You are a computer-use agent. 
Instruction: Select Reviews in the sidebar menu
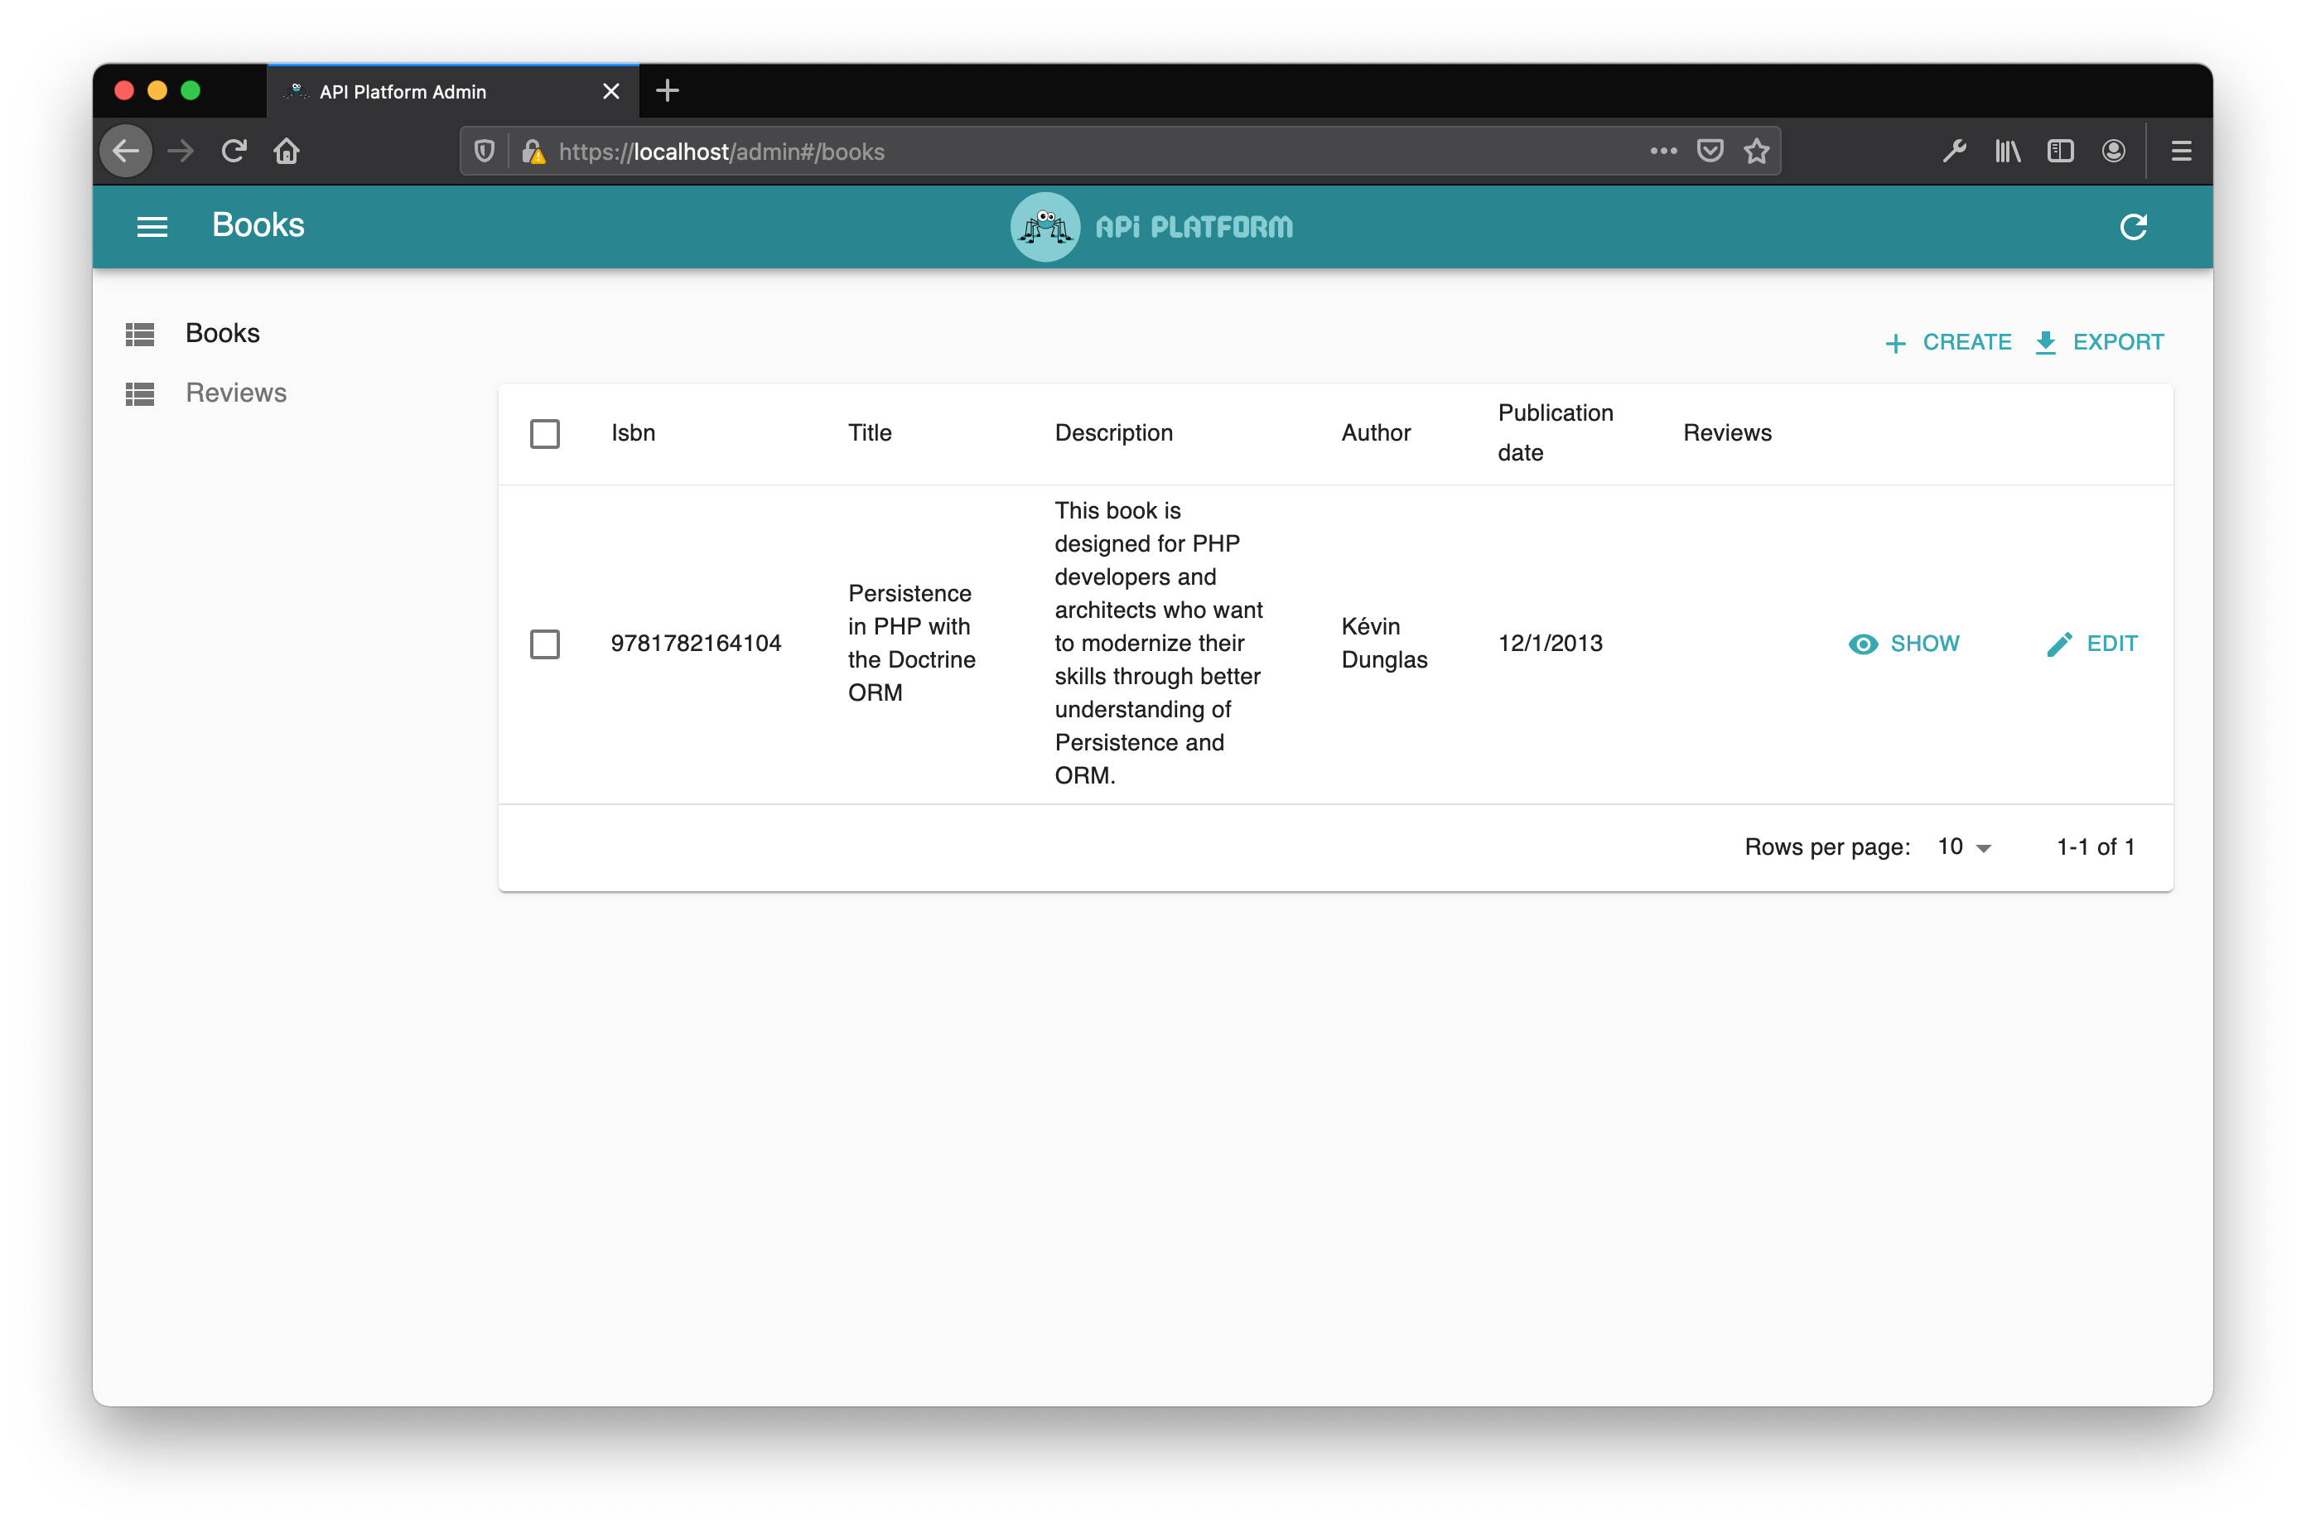pyautogui.click(x=236, y=393)
